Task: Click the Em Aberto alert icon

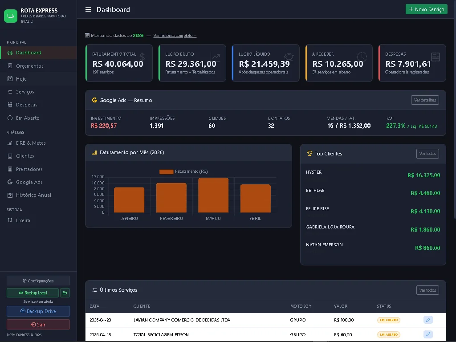Action: pos(10,118)
